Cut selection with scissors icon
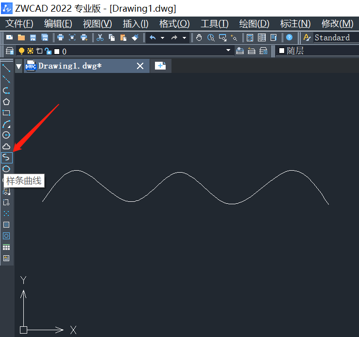 coord(100,37)
